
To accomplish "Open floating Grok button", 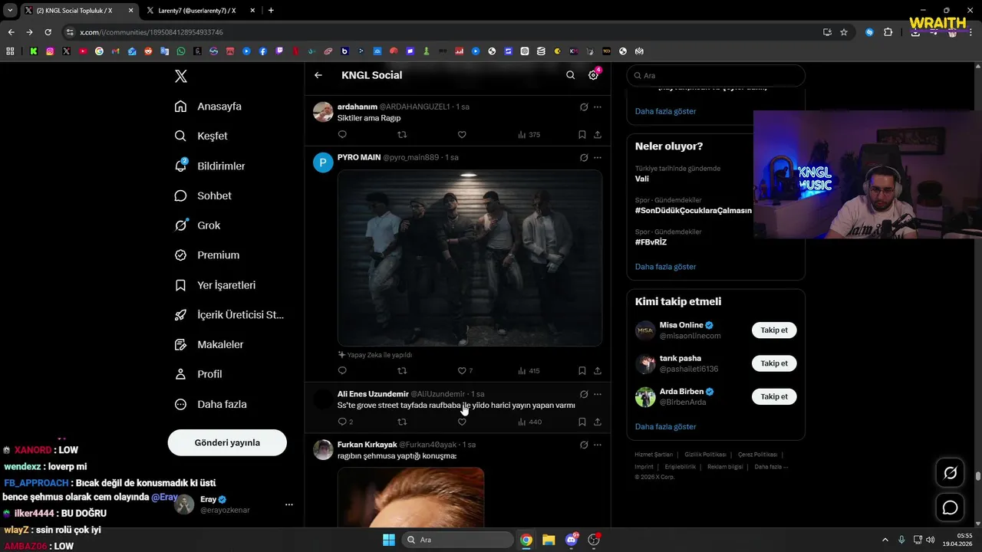I will coord(950,473).
